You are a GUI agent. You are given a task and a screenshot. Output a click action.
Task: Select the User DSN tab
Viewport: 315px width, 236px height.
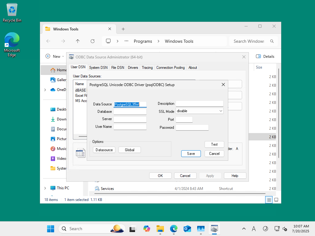[x=78, y=67]
